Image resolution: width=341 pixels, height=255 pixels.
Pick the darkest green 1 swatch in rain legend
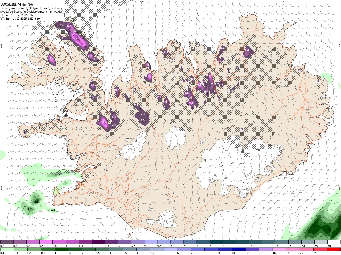pyautogui.click(x=62, y=249)
